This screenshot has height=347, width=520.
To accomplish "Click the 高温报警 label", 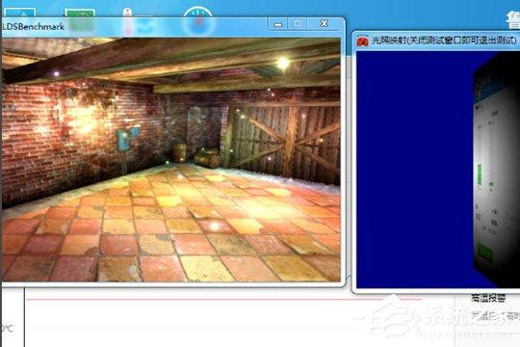I will click(488, 298).
